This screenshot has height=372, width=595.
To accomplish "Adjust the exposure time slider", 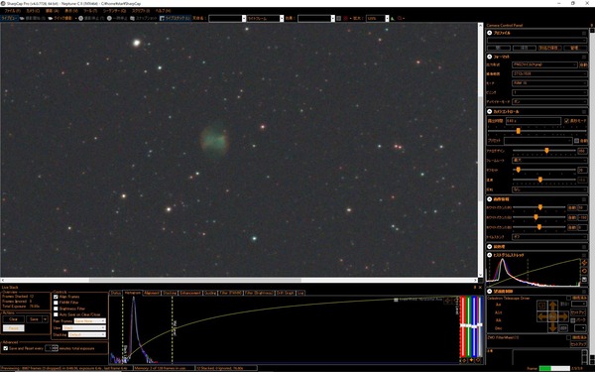I will click(x=518, y=131).
